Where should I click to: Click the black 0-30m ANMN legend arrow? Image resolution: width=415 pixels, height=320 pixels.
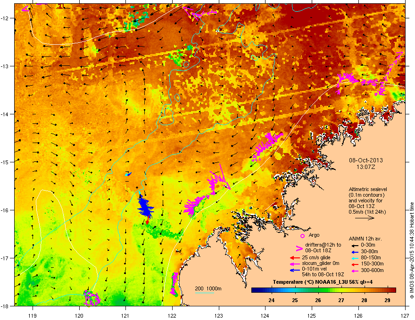pyautogui.click(x=354, y=245)
